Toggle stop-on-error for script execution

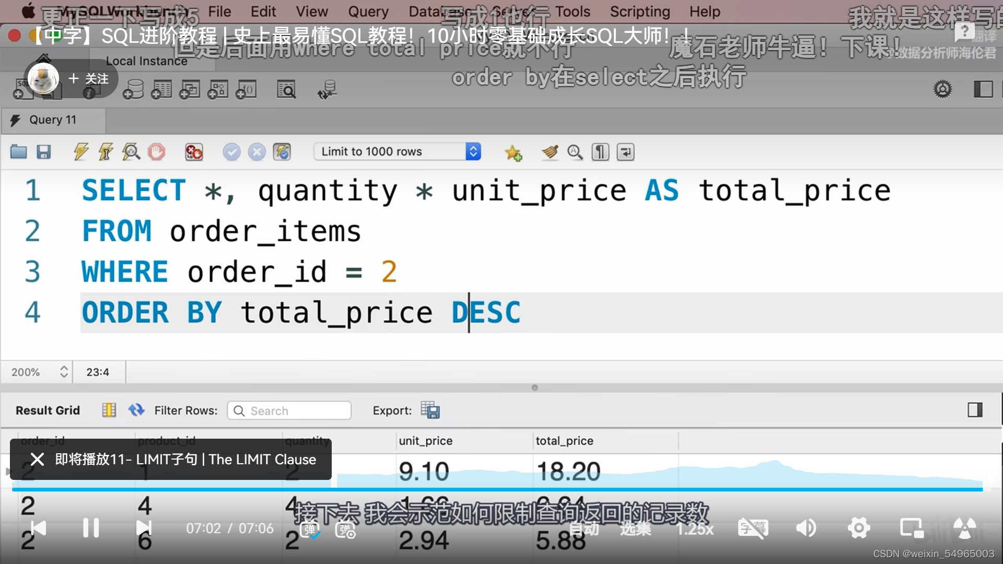click(x=194, y=152)
